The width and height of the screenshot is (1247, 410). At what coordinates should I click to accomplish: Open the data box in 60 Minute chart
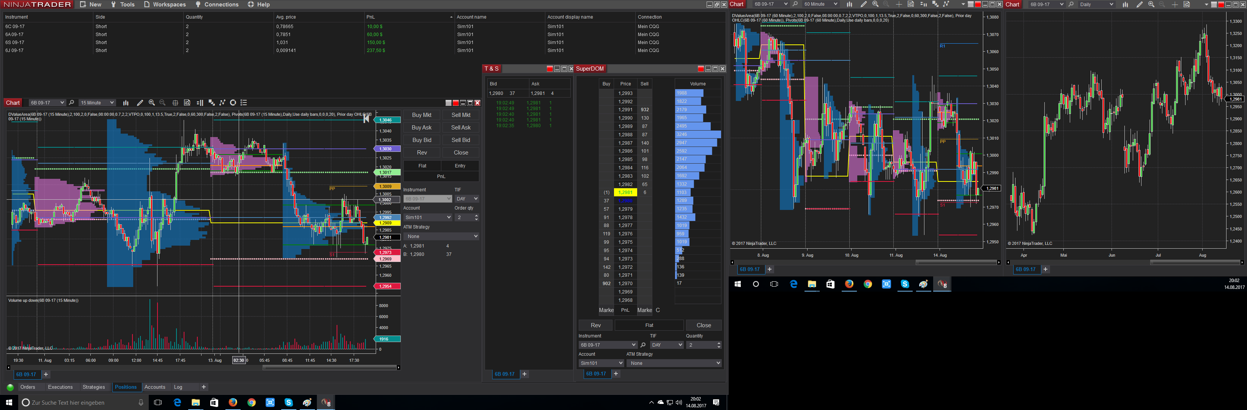910,4
